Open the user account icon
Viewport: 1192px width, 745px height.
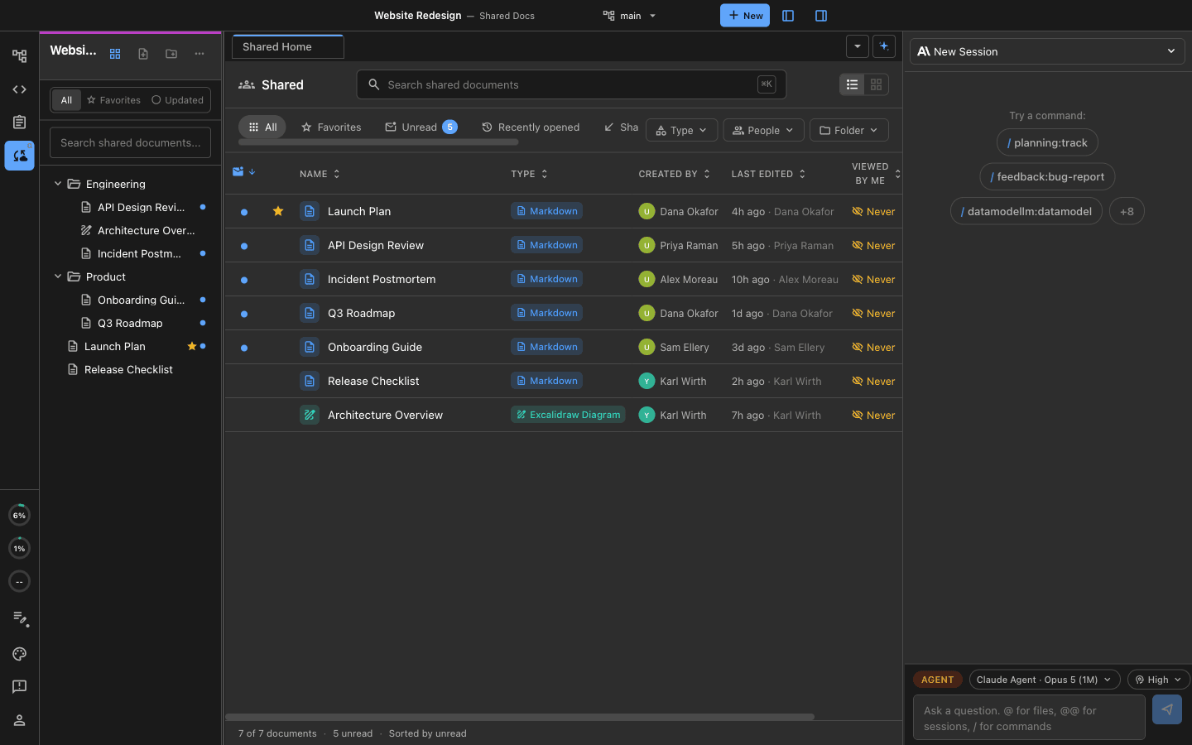pyautogui.click(x=19, y=720)
